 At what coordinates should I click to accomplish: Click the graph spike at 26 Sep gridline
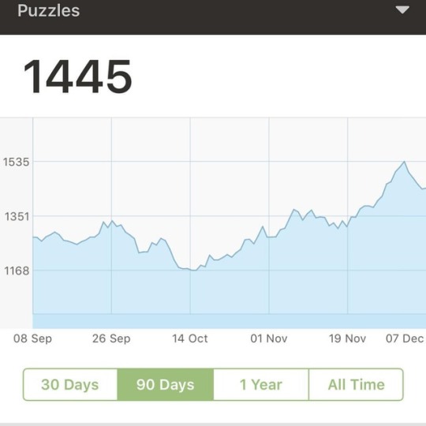[x=112, y=221]
